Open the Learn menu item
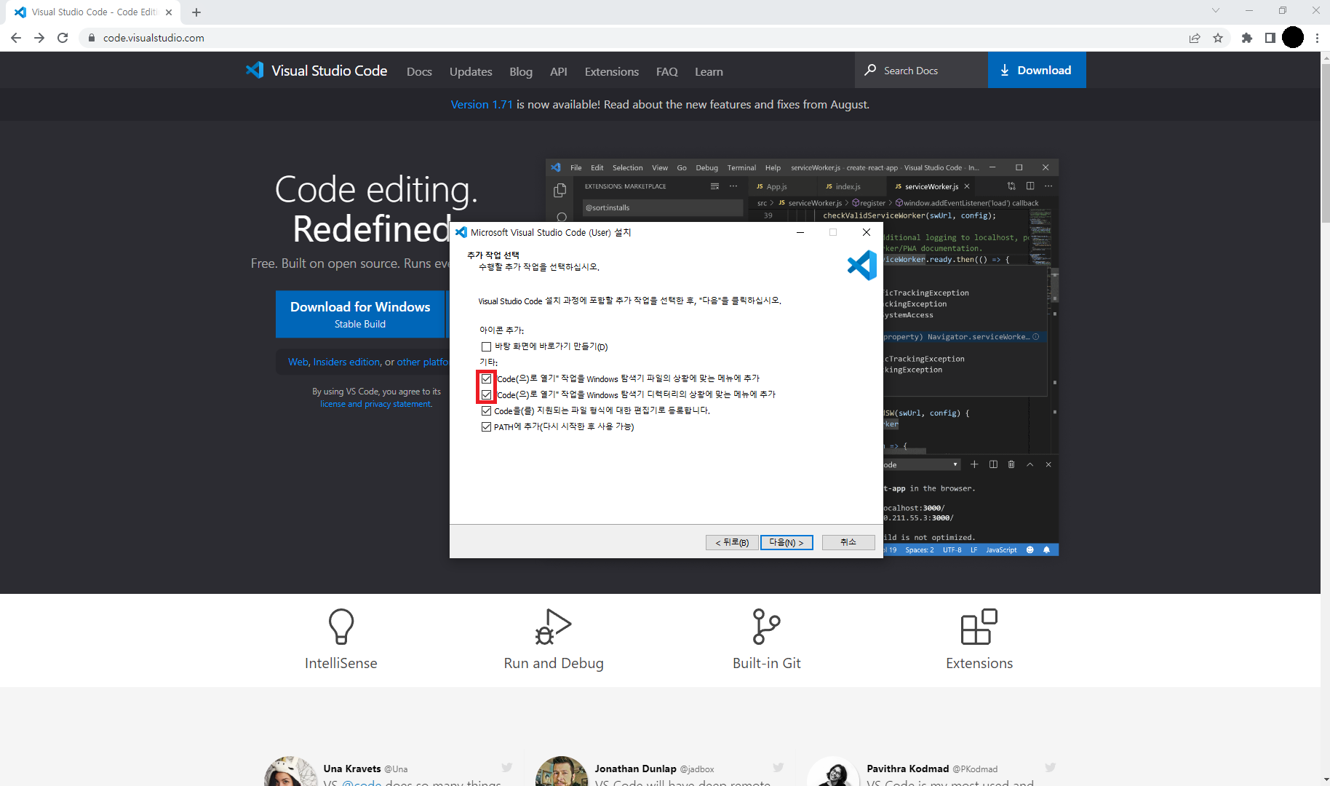 (x=709, y=71)
